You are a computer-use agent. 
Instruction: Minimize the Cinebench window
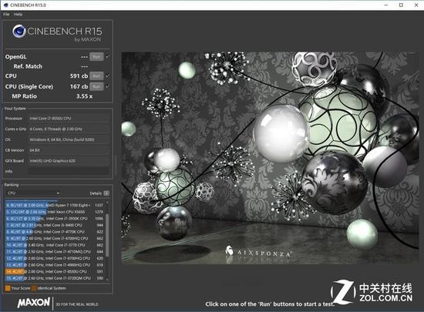pos(386,5)
